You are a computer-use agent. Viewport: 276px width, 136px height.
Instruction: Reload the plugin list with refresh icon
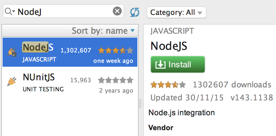135,12
